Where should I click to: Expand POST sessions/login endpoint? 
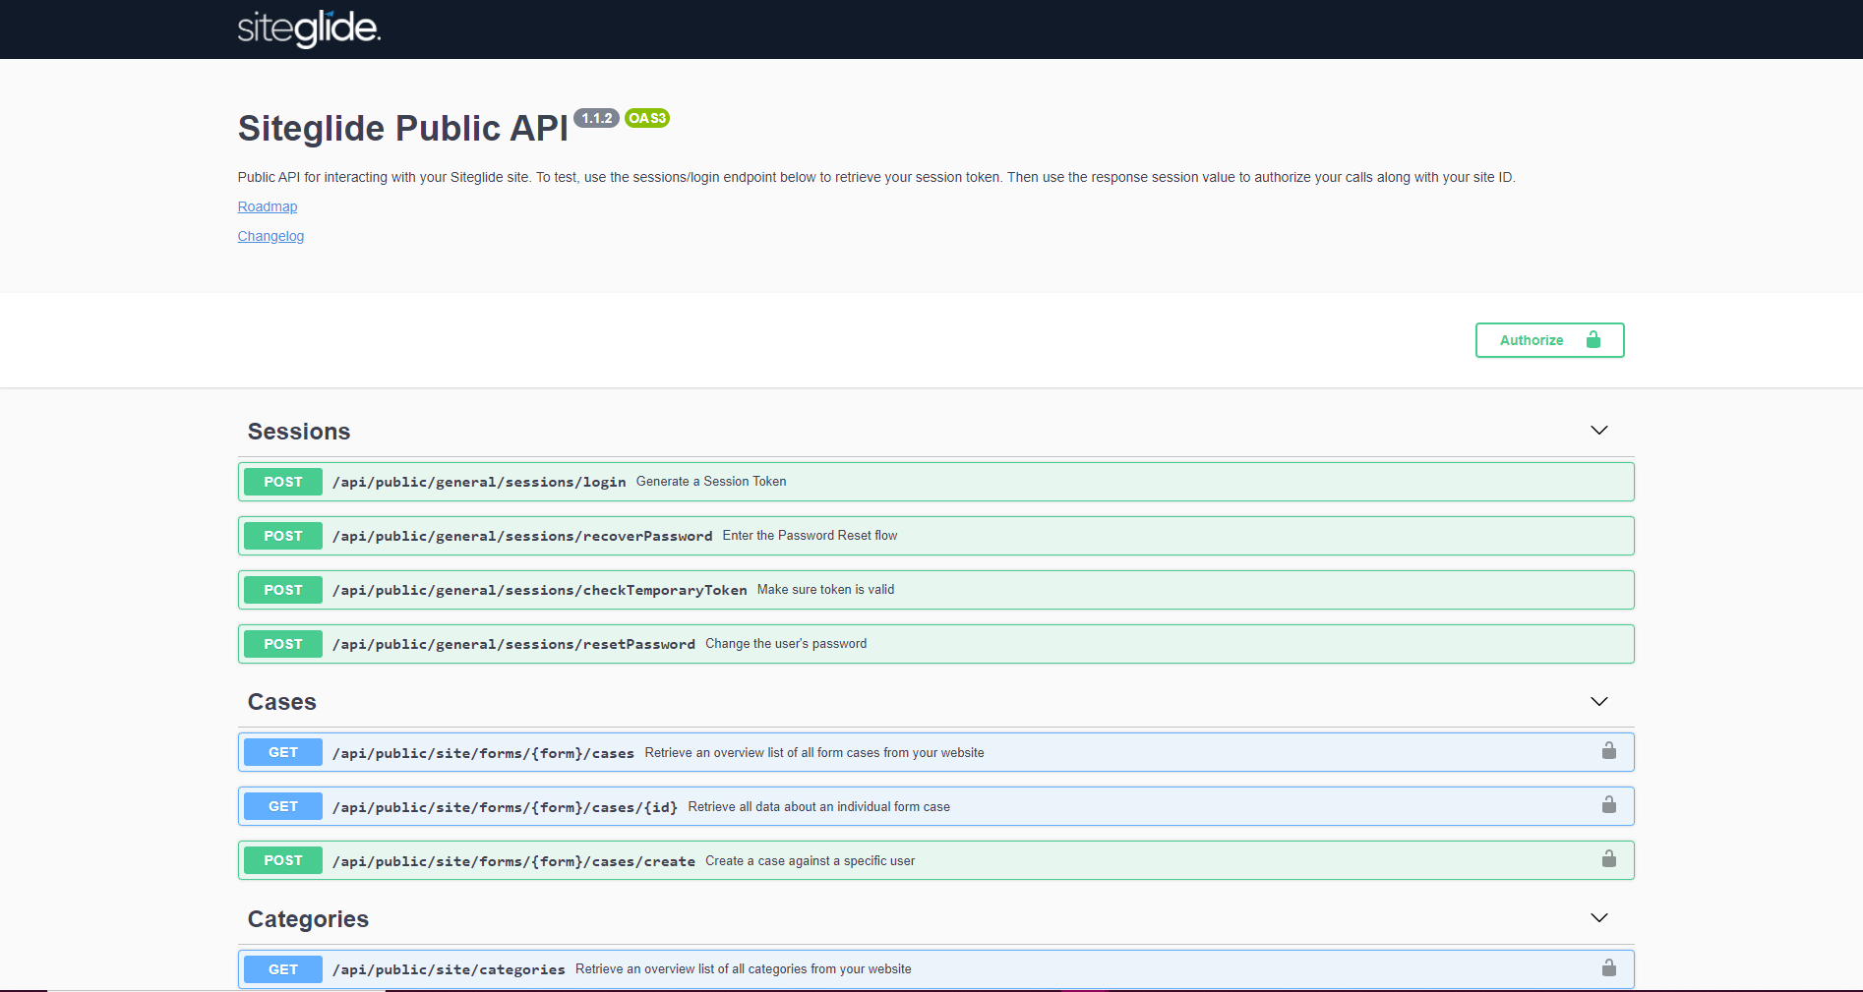click(935, 482)
